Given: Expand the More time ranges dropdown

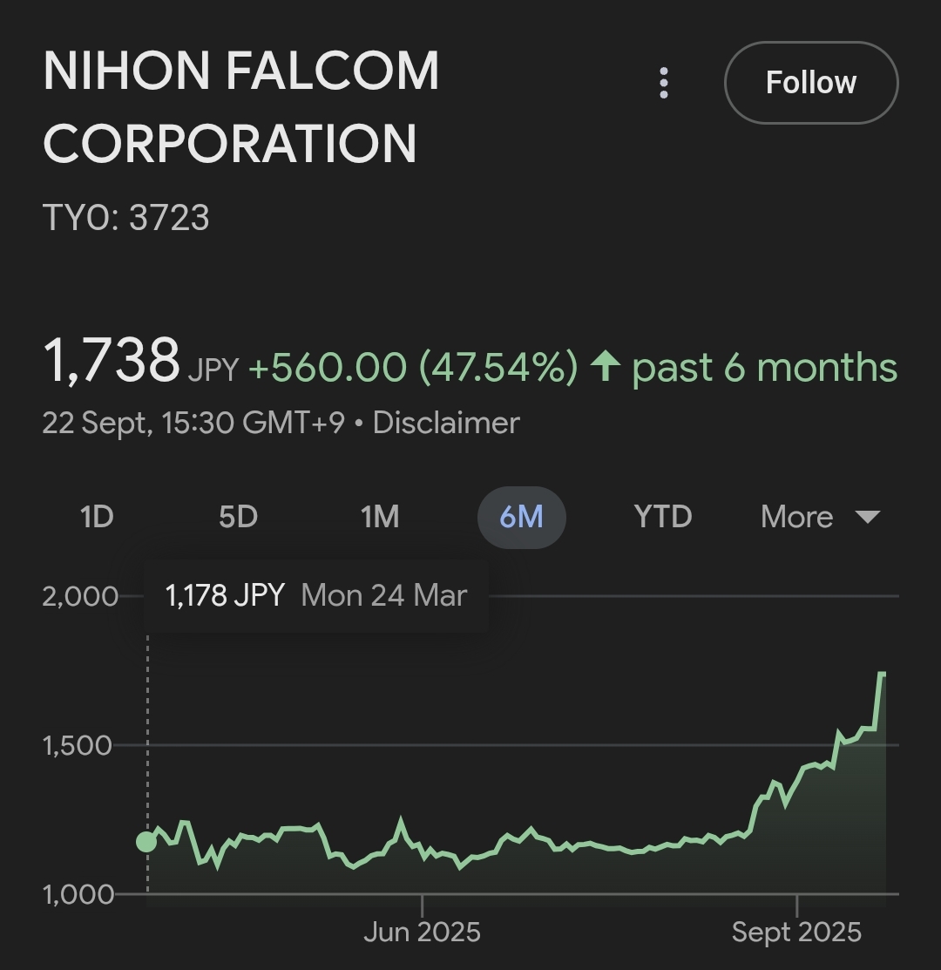Looking at the screenshot, I should pyautogui.click(x=820, y=517).
